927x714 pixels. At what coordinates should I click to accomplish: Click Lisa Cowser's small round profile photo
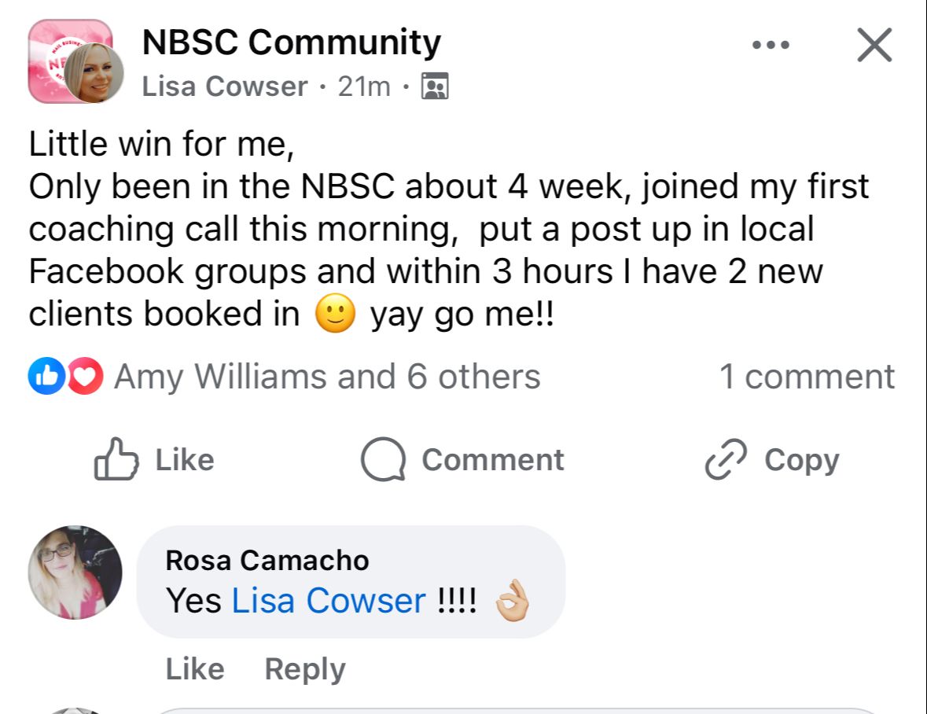(94, 74)
